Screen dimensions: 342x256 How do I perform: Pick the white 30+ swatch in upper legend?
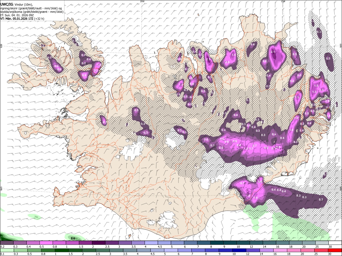335,243
